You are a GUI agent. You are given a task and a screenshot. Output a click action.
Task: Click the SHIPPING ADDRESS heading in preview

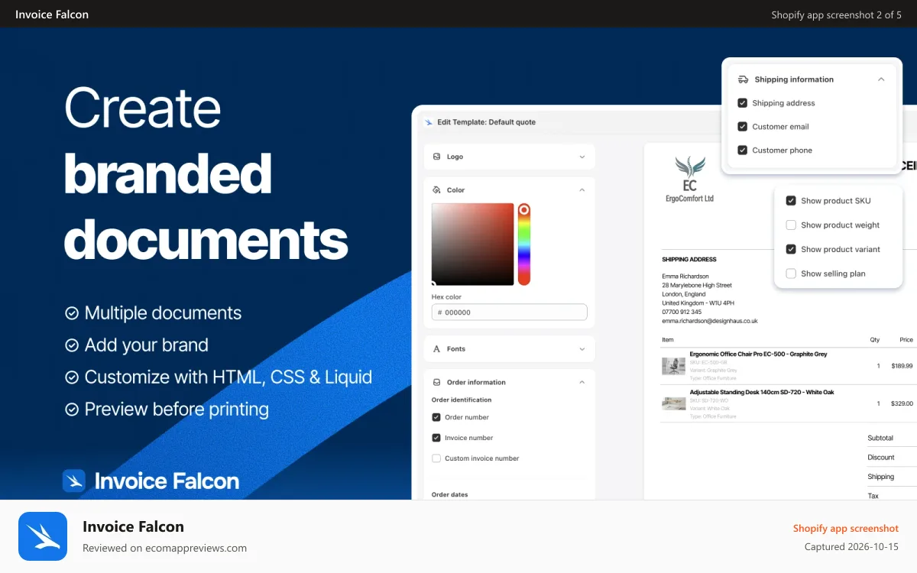689,260
